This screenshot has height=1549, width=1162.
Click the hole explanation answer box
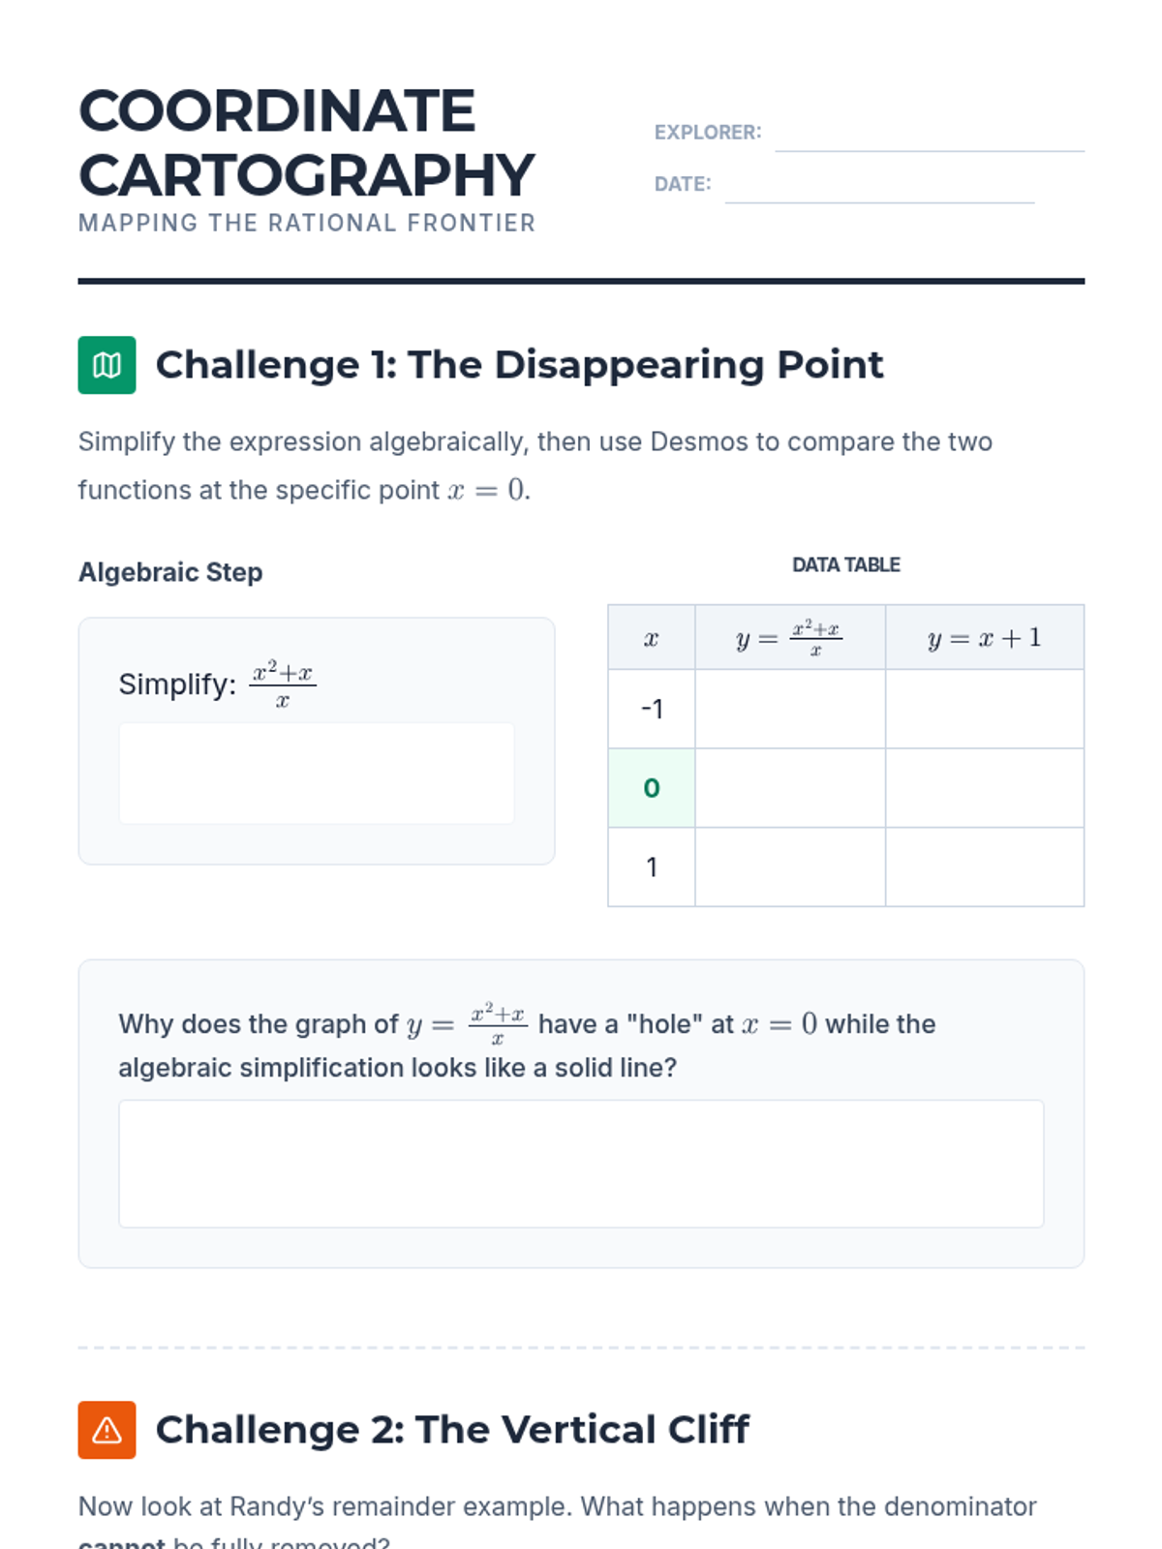pos(581,1163)
